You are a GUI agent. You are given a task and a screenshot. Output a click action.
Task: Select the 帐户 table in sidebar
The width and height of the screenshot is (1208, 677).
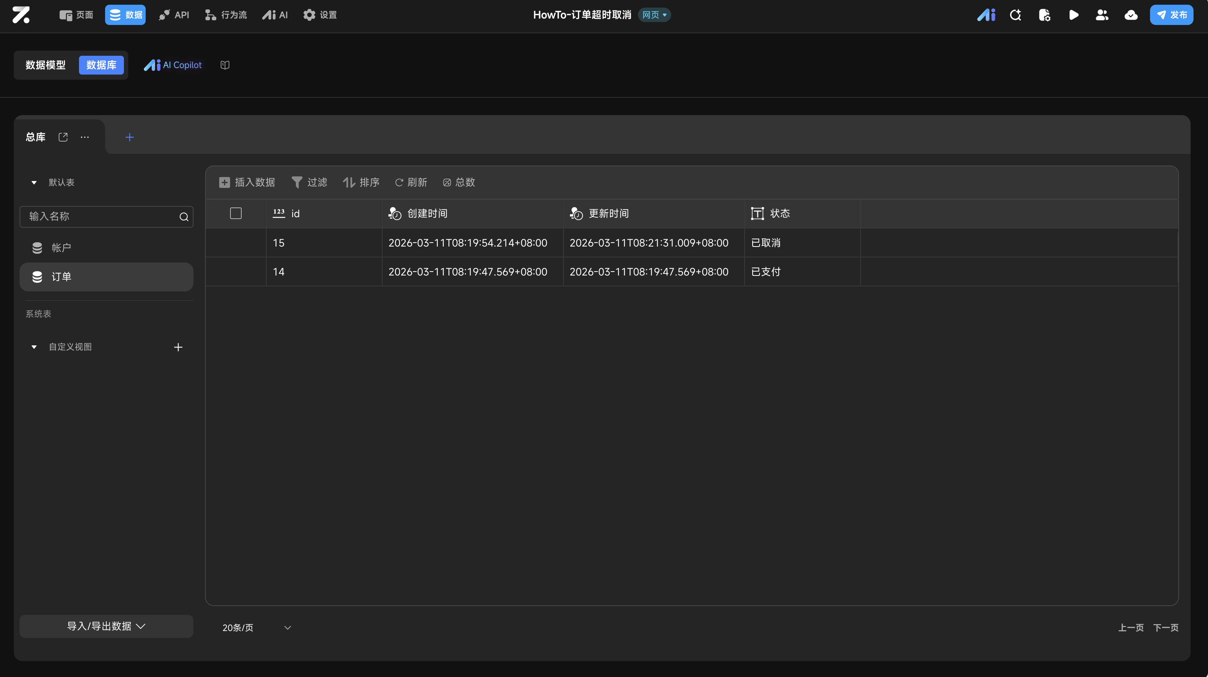click(61, 248)
